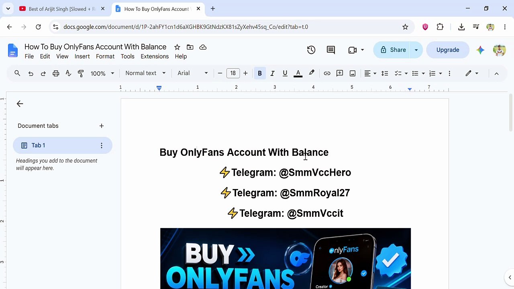Open version history clock icon

311,50
